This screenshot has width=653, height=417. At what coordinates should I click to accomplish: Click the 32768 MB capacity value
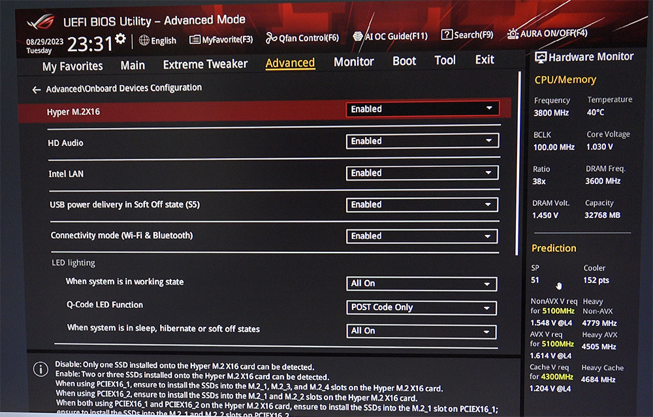[602, 215]
